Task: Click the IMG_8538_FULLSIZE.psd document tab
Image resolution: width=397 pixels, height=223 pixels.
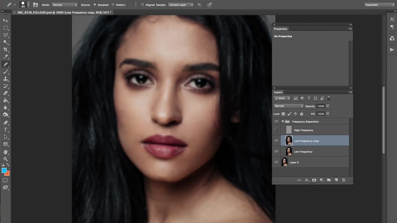Action: (x=64, y=12)
